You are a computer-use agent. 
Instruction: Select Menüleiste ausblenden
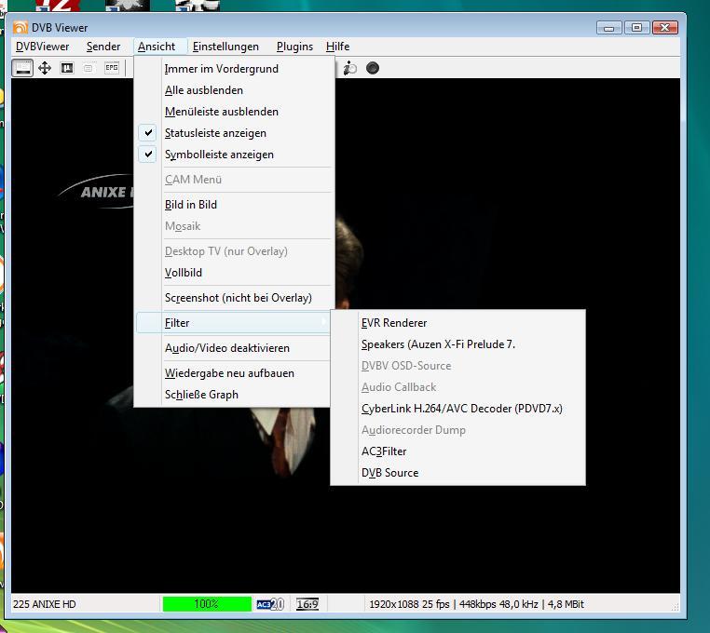click(x=232, y=112)
